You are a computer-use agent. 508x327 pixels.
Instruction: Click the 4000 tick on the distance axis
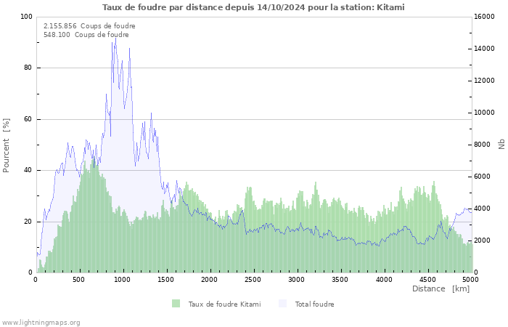click(383, 279)
